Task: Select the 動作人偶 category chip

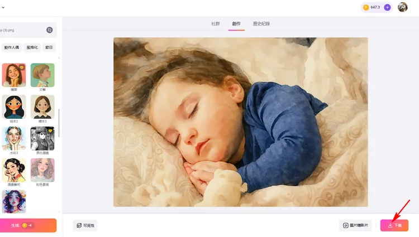Action: [x=12, y=47]
